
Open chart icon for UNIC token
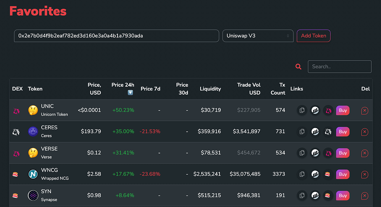coord(315,111)
